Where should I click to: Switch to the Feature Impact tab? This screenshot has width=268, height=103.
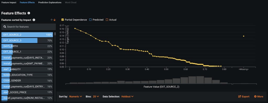tap(9, 3)
